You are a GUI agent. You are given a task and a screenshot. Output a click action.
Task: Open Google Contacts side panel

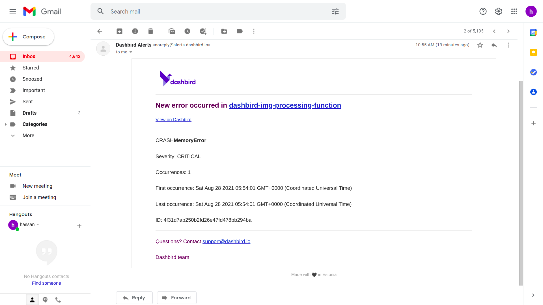(x=534, y=92)
